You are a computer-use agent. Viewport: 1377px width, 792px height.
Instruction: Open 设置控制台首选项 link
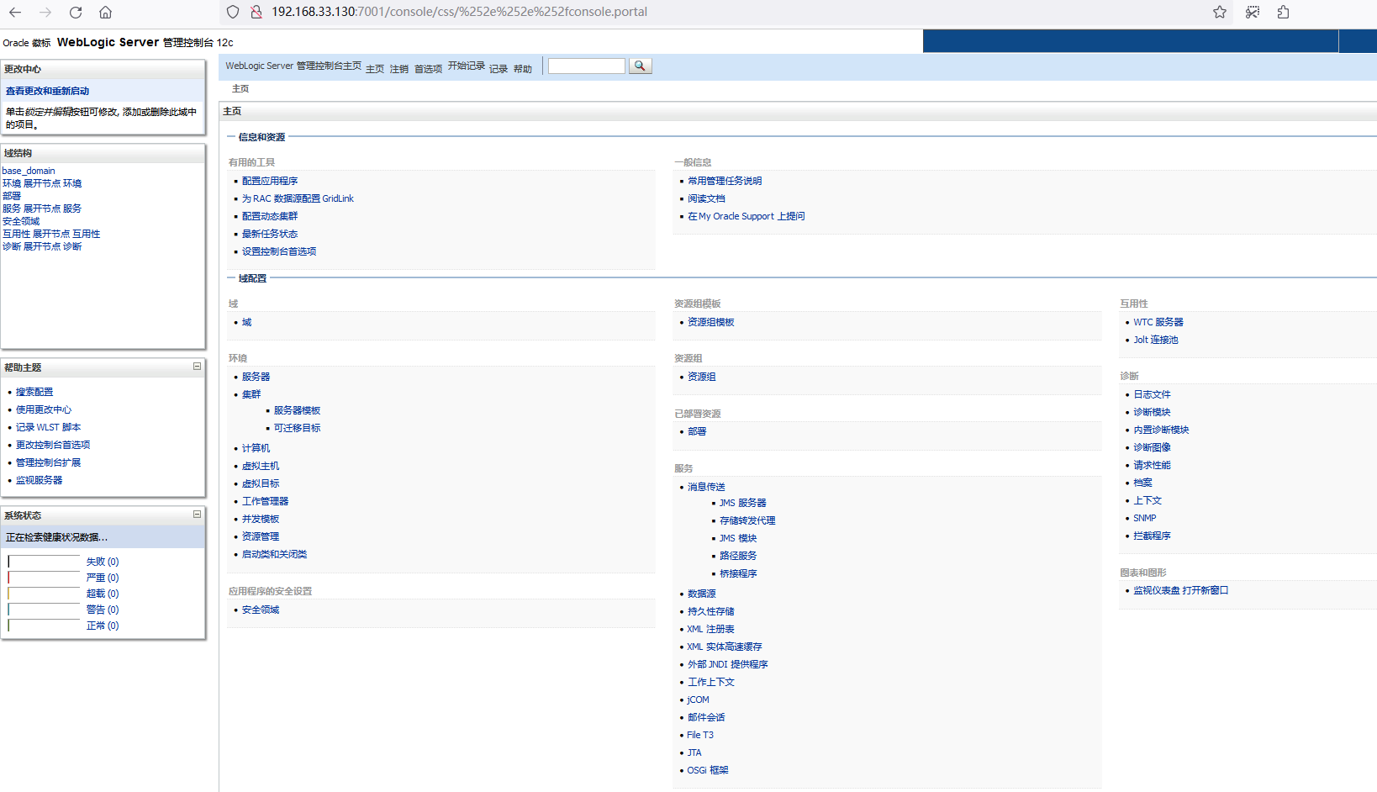click(x=279, y=251)
